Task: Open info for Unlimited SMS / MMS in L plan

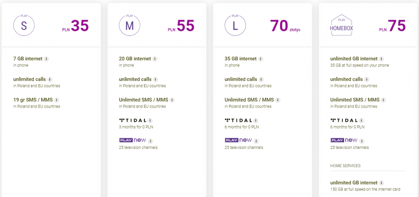Action: pos(278,100)
